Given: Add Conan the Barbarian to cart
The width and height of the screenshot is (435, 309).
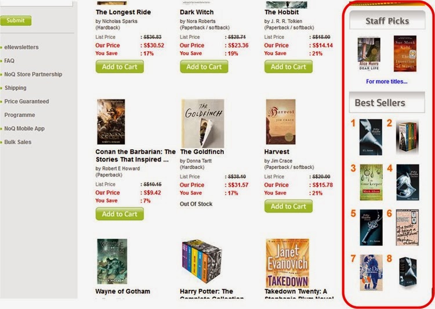Looking at the screenshot, I should pos(119,214).
